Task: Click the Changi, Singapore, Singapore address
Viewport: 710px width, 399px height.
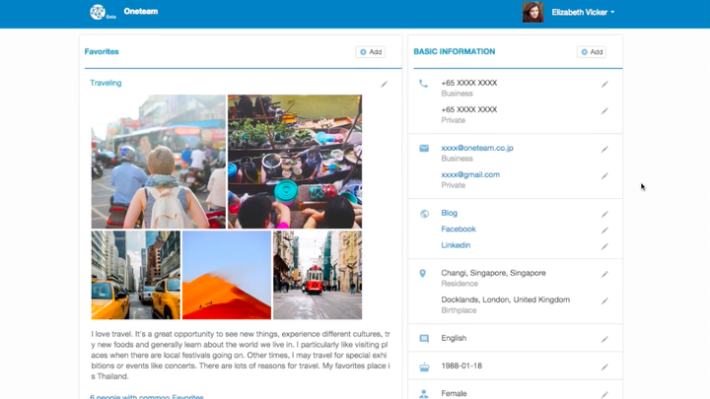Action: (x=494, y=273)
